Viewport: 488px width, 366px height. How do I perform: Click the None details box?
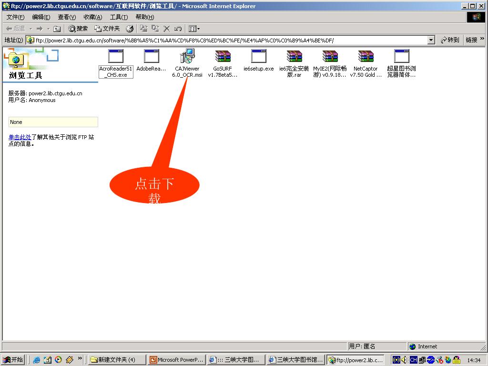click(x=53, y=122)
